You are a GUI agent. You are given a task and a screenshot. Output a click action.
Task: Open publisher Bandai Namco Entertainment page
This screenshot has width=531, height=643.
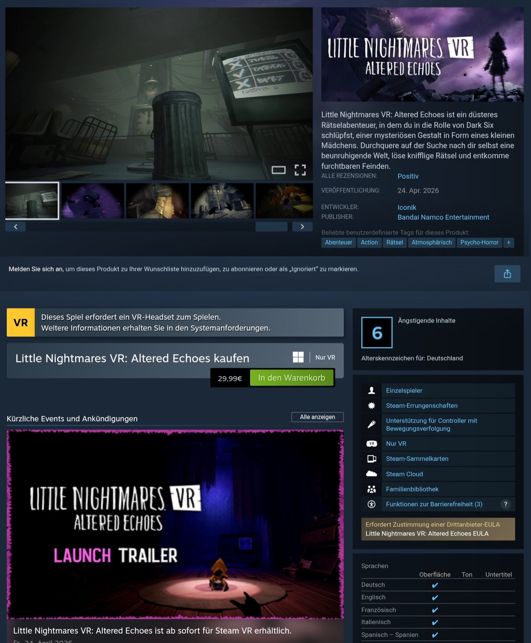point(443,217)
